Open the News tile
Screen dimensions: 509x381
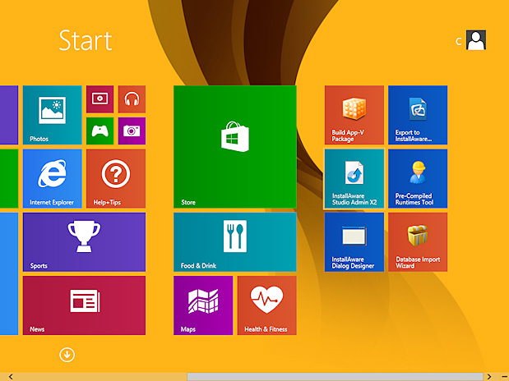pyautogui.click(x=84, y=305)
